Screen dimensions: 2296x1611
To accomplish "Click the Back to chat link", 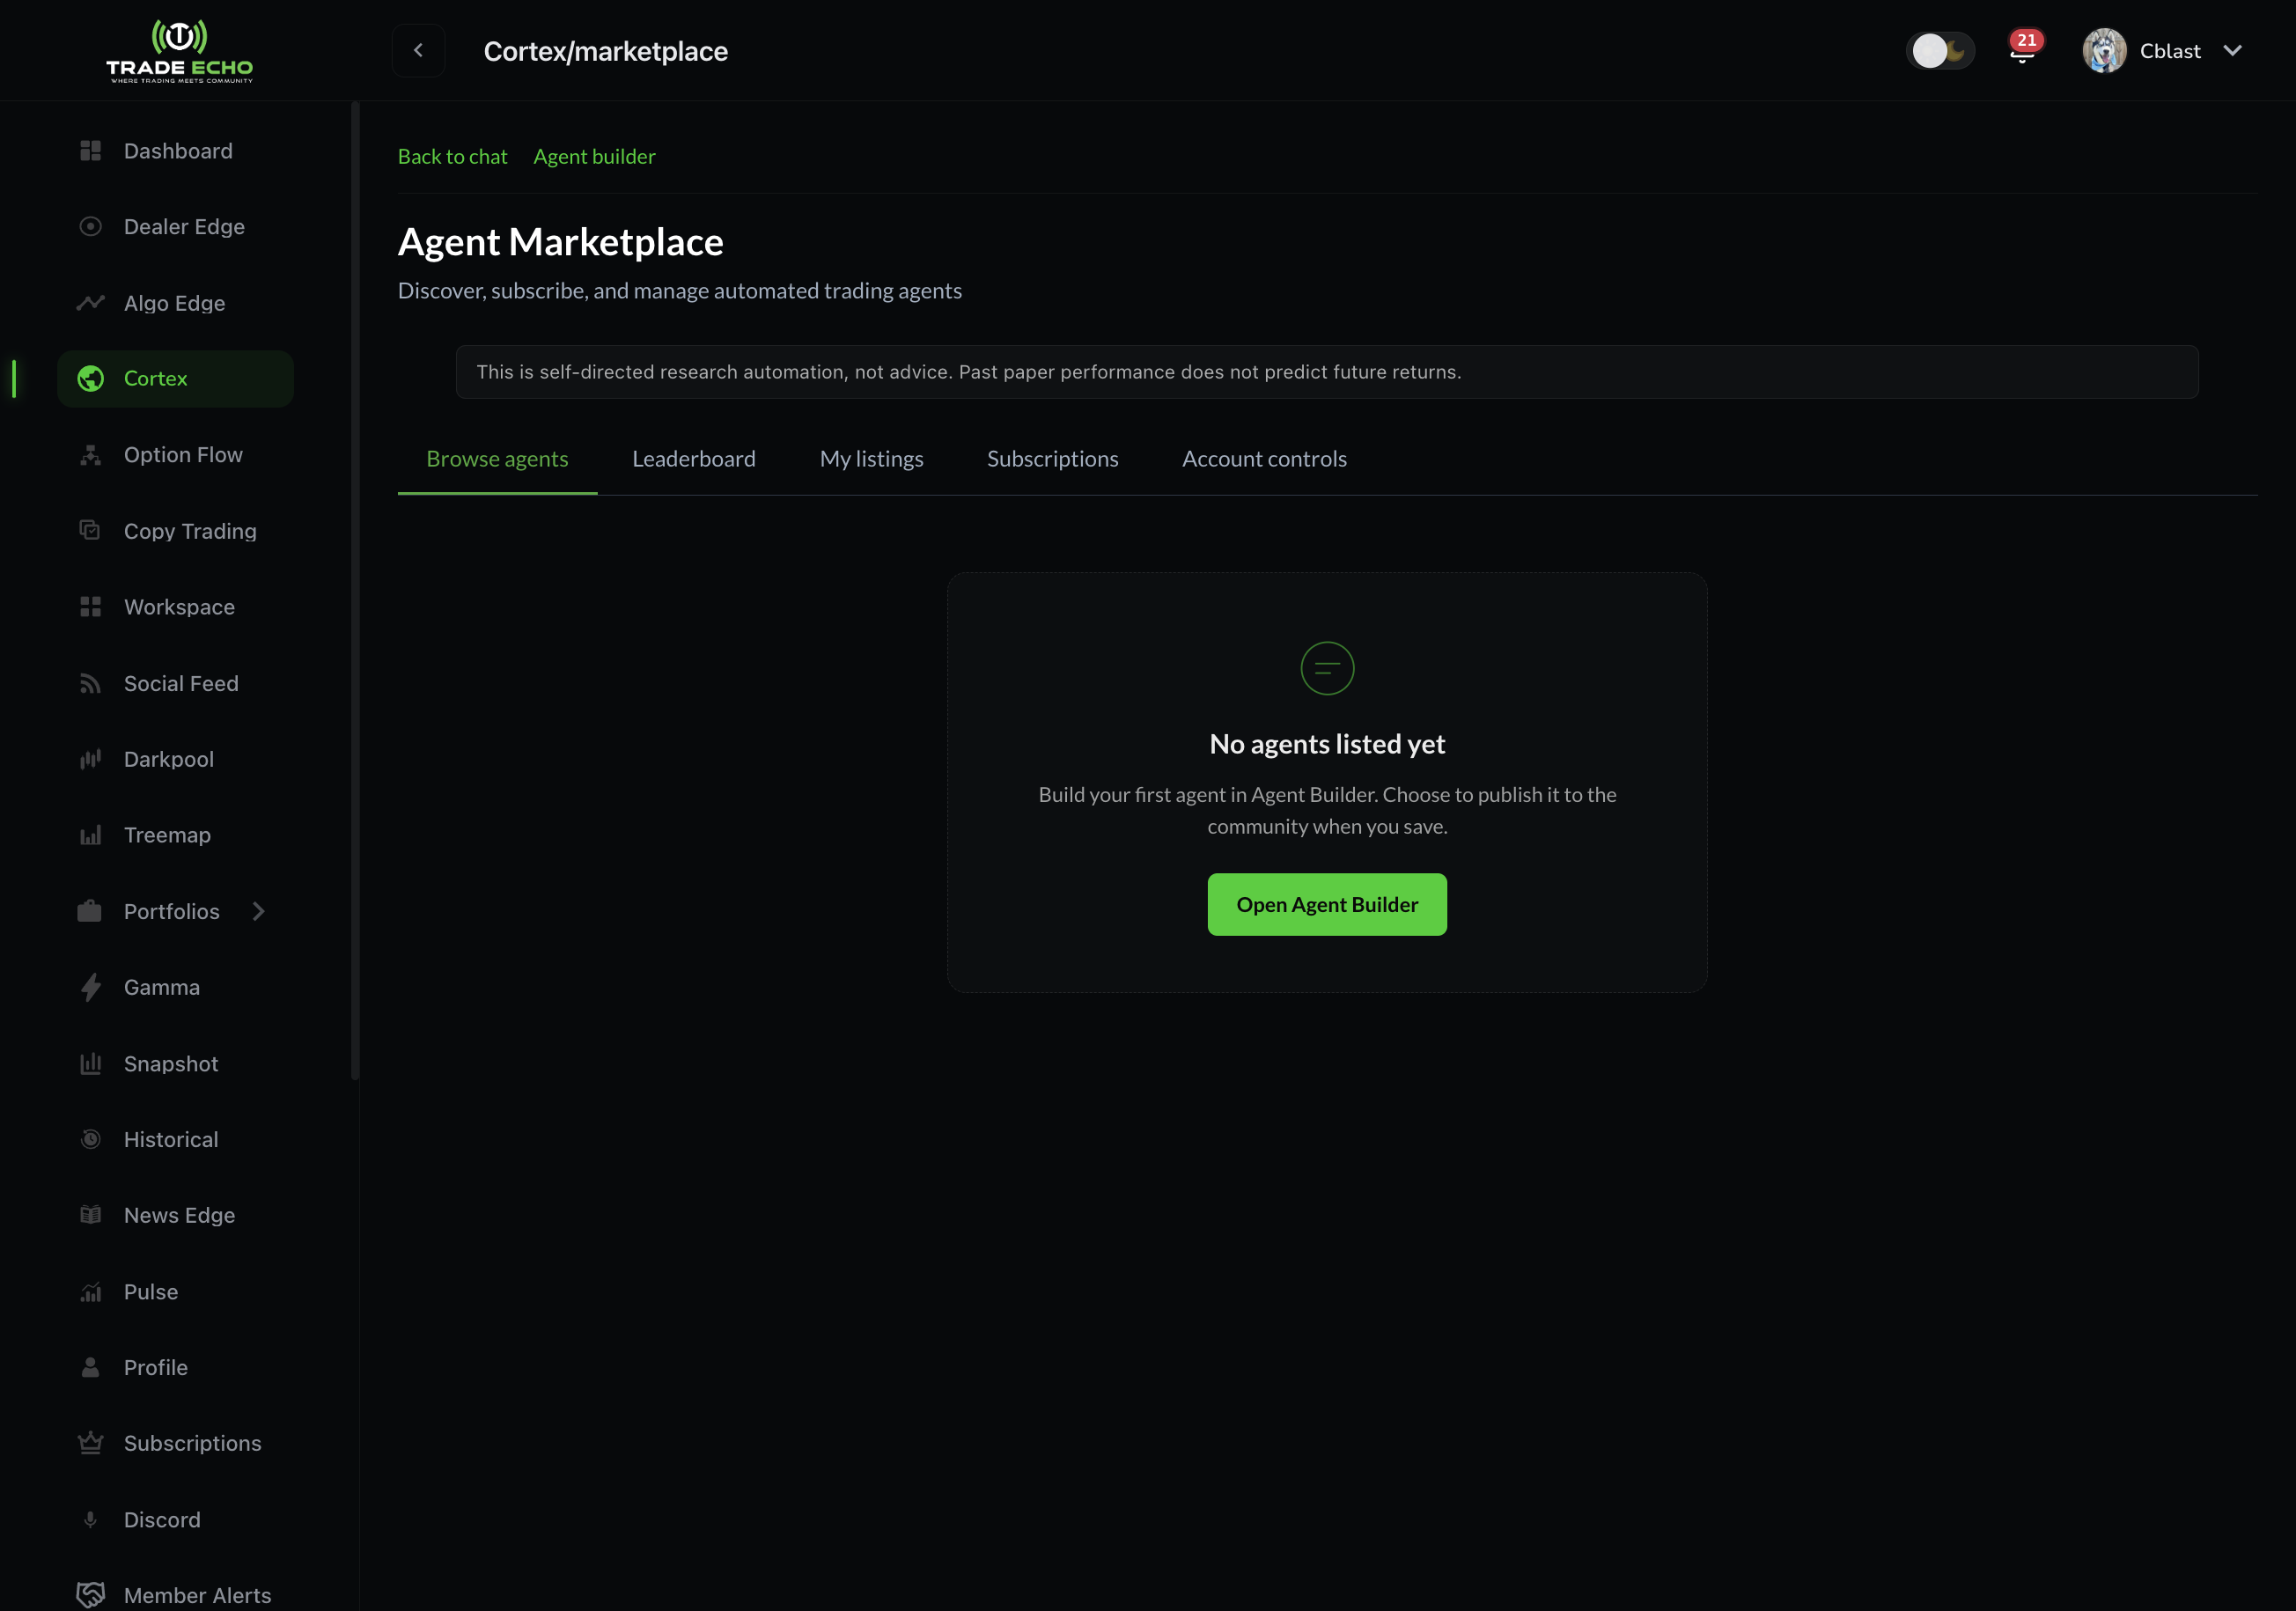I will pos(452,157).
